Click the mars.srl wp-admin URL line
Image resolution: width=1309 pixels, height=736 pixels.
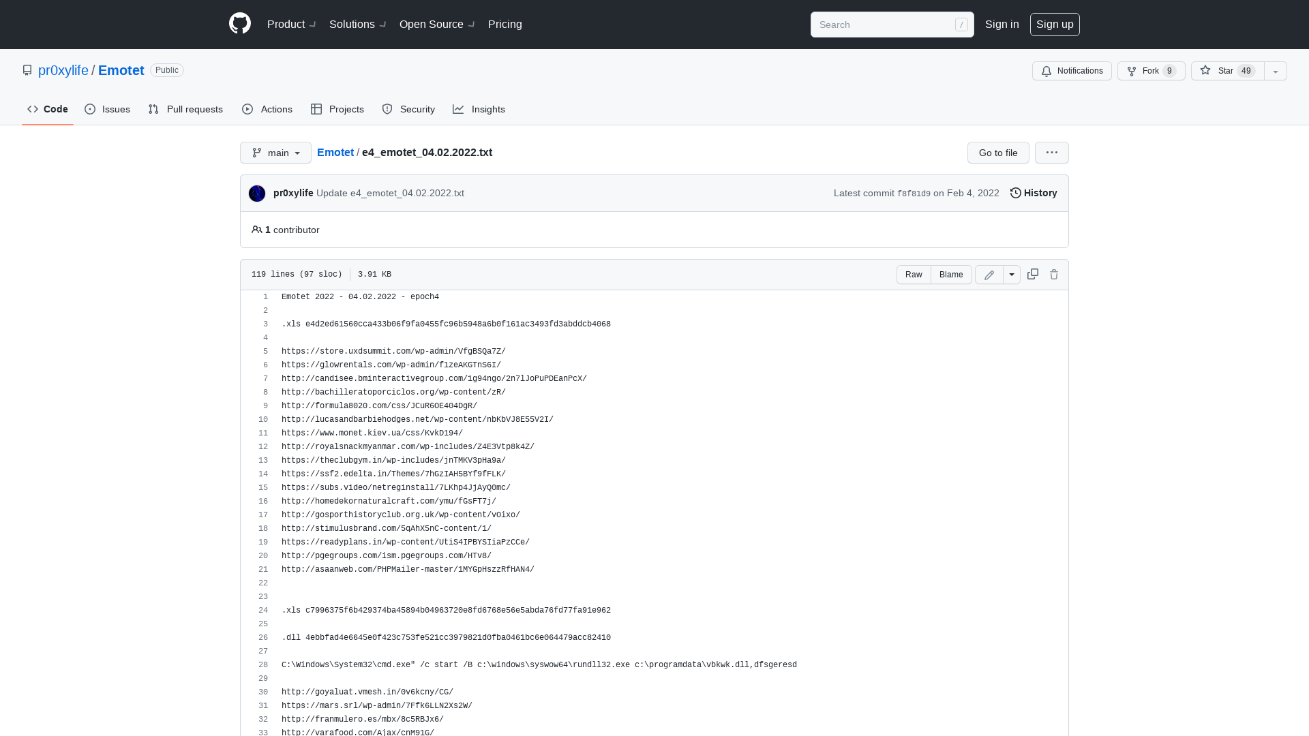point(377,706)
